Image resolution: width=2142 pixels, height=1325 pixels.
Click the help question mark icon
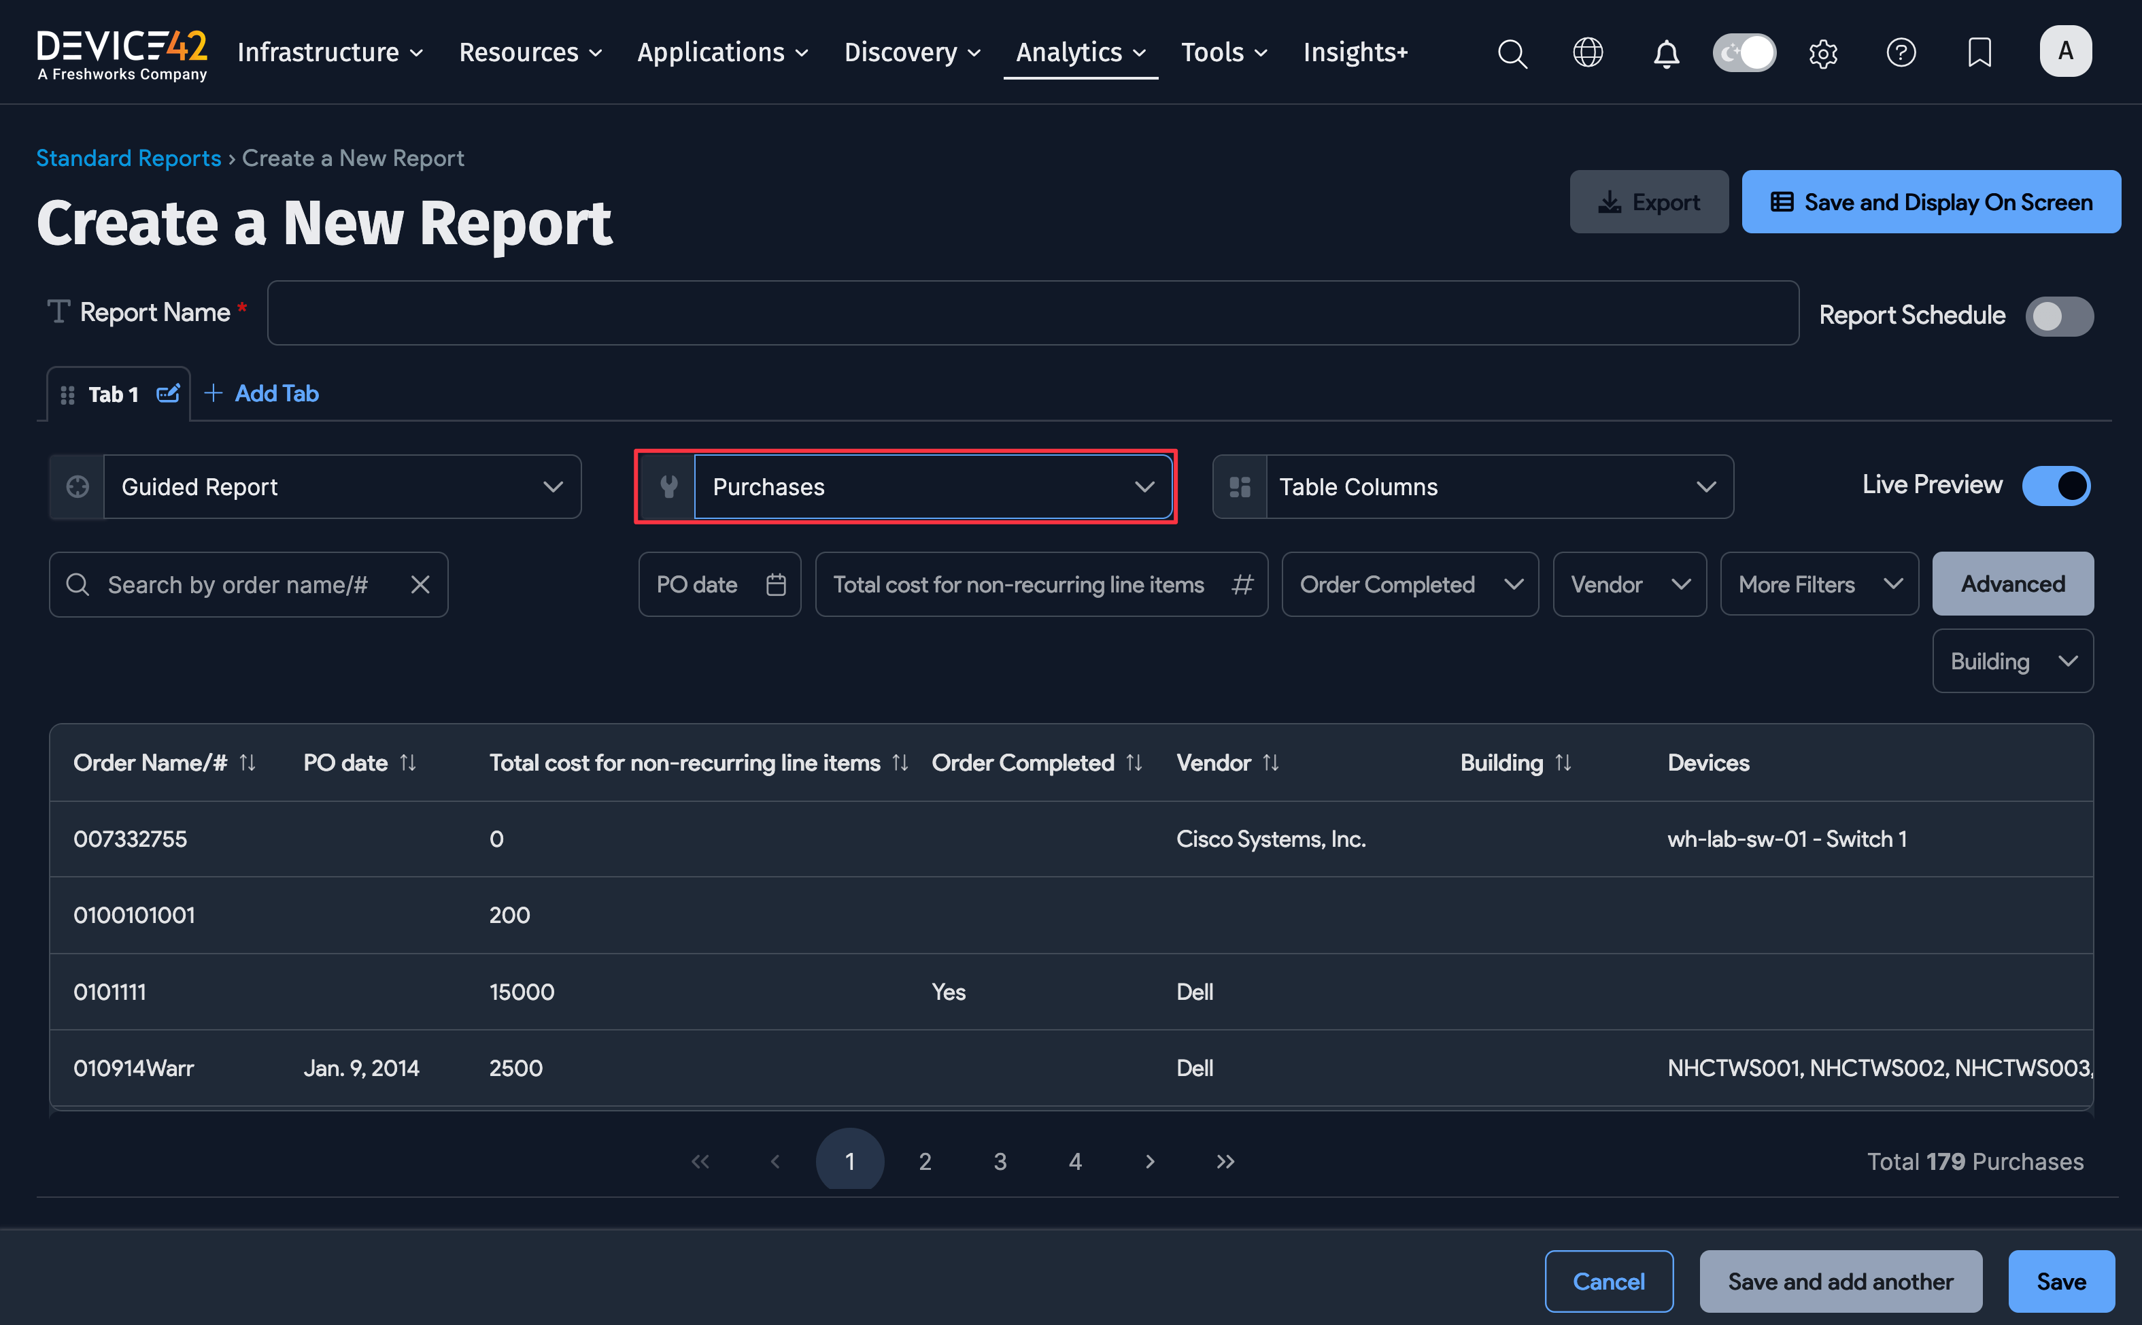[1901, 52]
